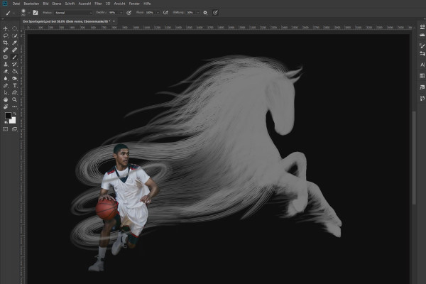Select the Elliptical Marquee tool
This screenshot has height=284, width=426.
coord(14,28)
